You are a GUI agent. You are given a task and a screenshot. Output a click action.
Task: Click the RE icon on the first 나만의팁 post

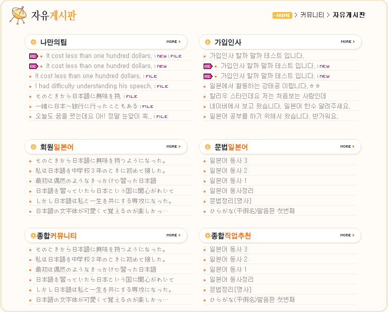tap(33, 56)
